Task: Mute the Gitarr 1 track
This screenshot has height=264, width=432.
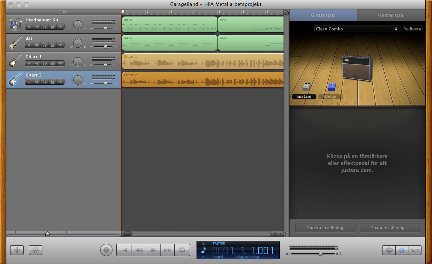Action: [x=37, y=63]
